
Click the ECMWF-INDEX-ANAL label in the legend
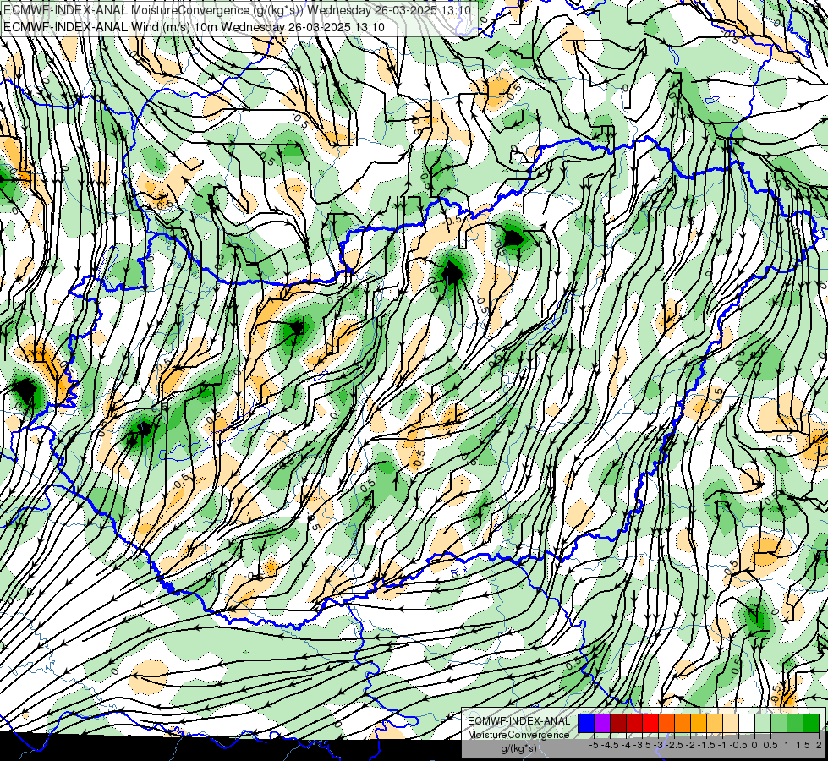(x=519, y=721)
